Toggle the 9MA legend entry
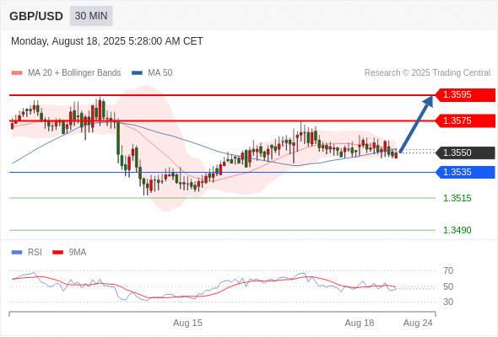 point(69,253)
